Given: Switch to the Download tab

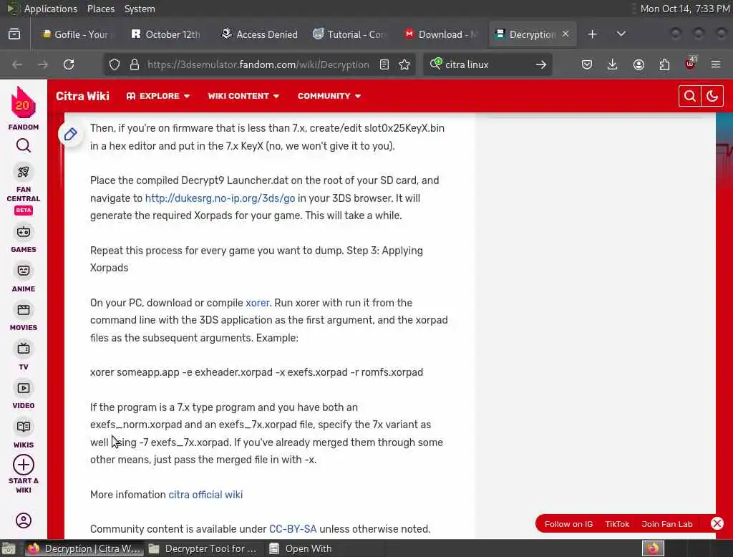Looking at the screenshot, I should coord(441,34).
